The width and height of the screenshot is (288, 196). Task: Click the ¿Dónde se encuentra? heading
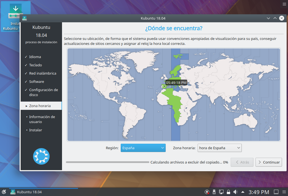click(x=174, y=28)
